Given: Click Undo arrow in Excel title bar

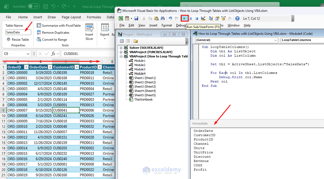Looking at the screenshot, I should (x=53, y=6).
